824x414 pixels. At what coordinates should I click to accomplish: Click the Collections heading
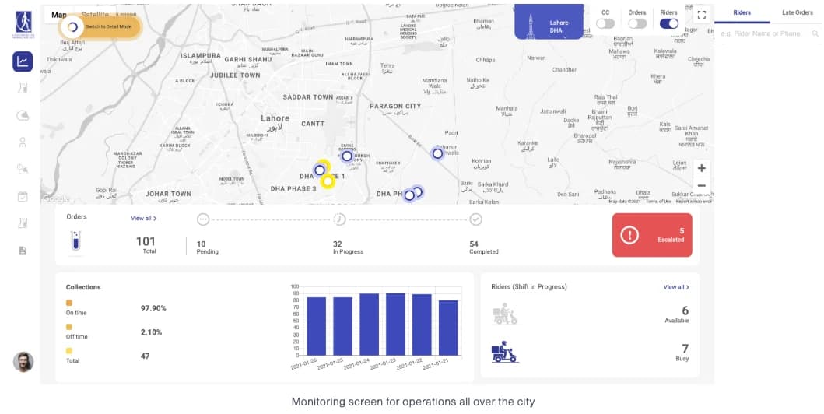(83, 287)
